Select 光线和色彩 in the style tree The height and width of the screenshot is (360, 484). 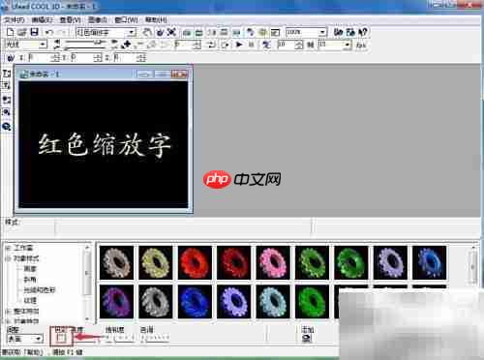coord(40,290)
